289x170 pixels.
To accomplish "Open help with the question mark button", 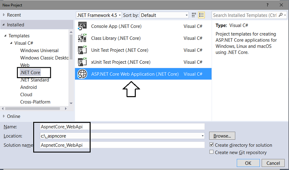I will coord(267,5).
